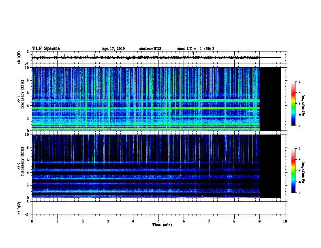Click the time axis tick label "10"

[x=285, y=221]
